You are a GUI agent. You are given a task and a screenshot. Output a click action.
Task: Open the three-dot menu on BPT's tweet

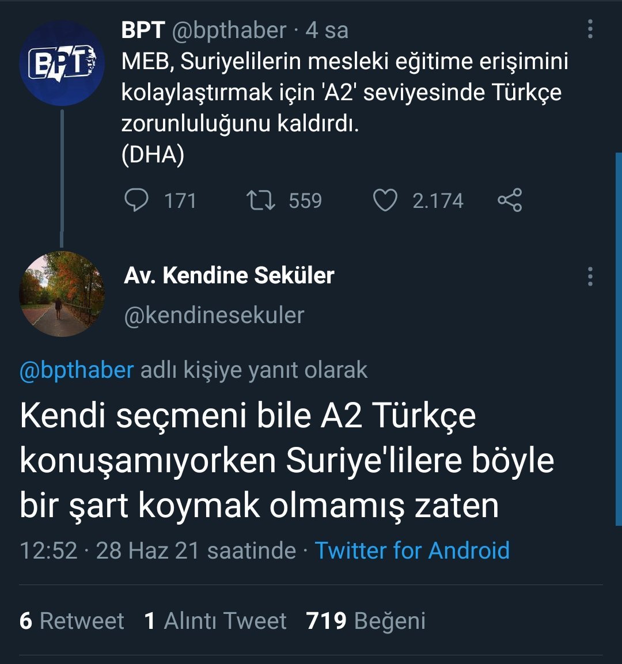(x=590, y=29)
